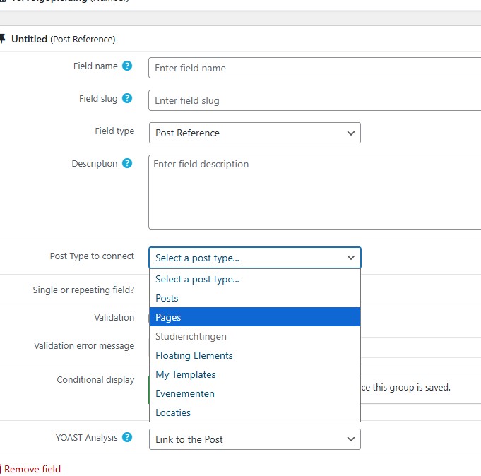Image resolution: width=481 pixels, height=476 pixels.
Task: Click the Remove field link
Action: 32,469
